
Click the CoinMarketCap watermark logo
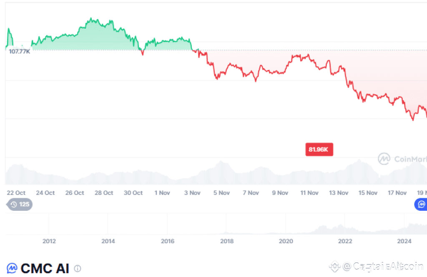click(384, 159)
